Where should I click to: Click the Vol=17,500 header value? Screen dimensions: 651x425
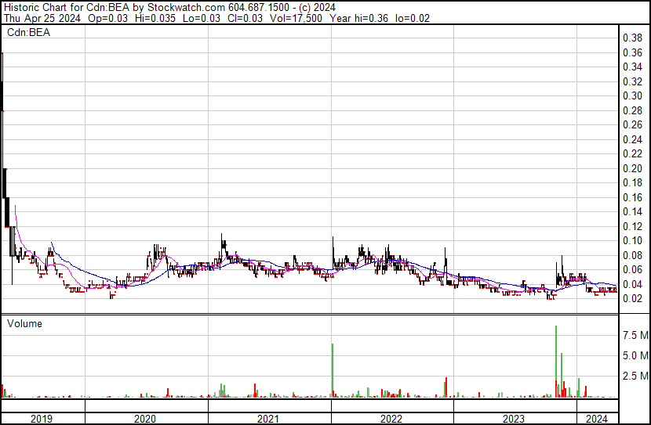pos(296,18)
